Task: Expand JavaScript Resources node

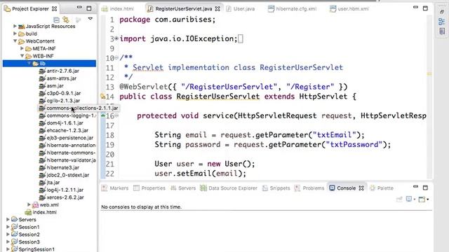Action: (x=15, y=26)
